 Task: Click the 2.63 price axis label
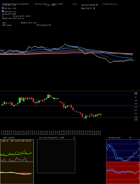136,110
